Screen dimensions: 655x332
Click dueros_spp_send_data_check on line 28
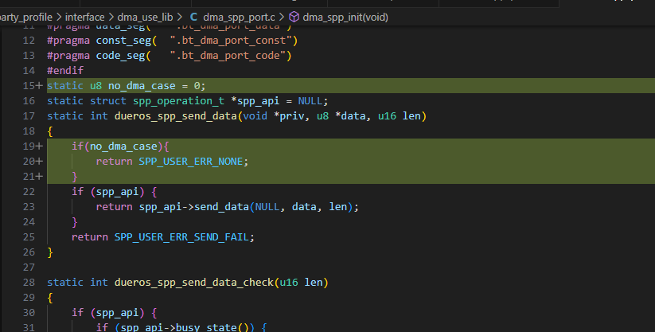coord(194,283)
